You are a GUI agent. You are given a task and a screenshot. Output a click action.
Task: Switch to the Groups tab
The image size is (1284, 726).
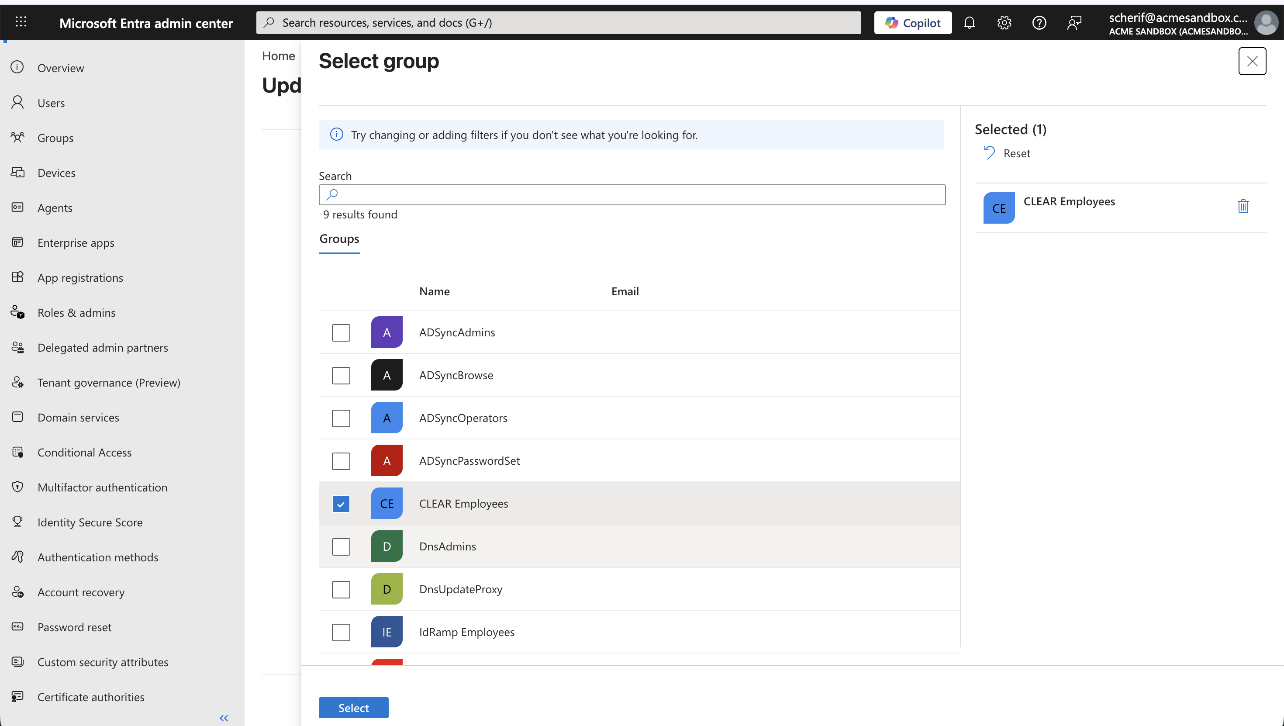339,239
